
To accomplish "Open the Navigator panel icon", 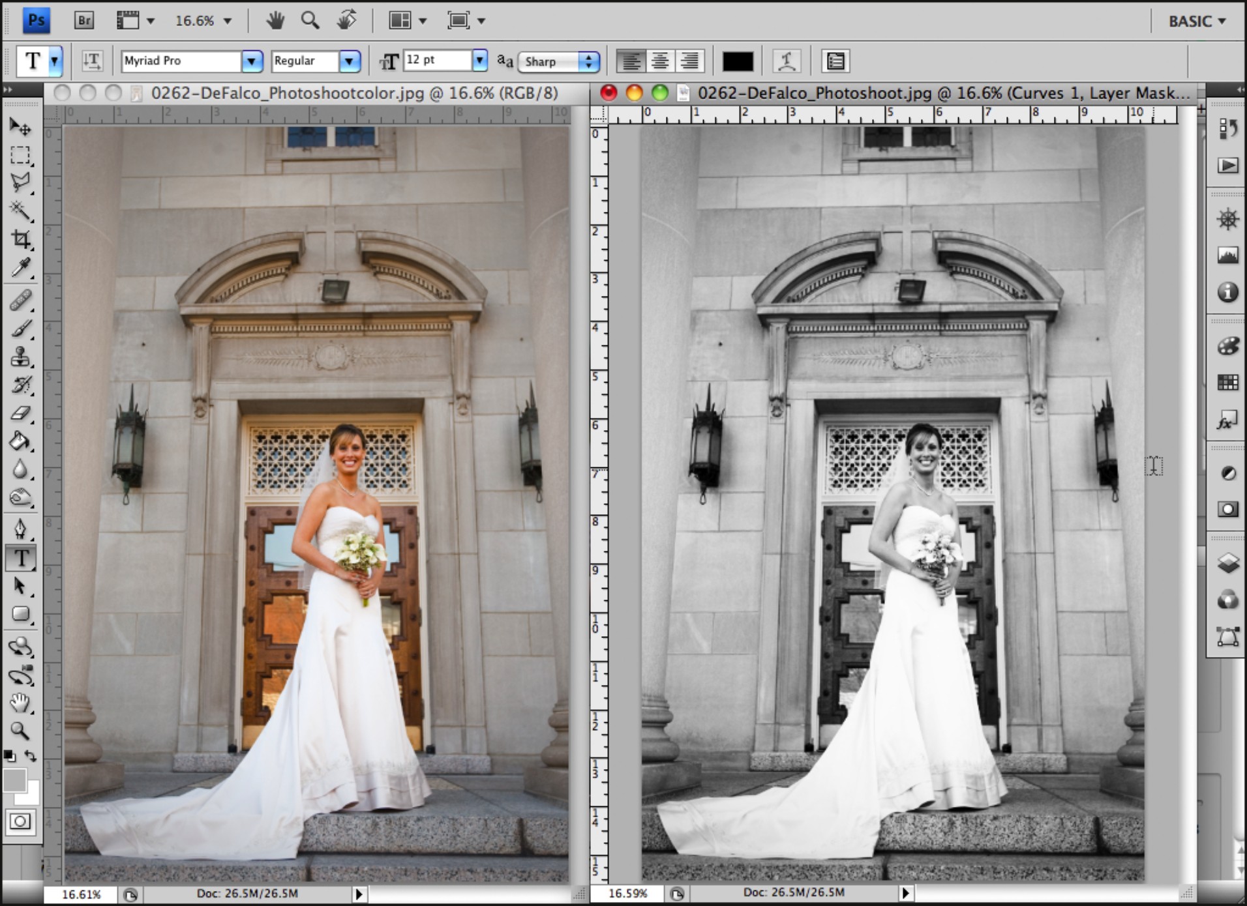I will (x=1227, y=219).
